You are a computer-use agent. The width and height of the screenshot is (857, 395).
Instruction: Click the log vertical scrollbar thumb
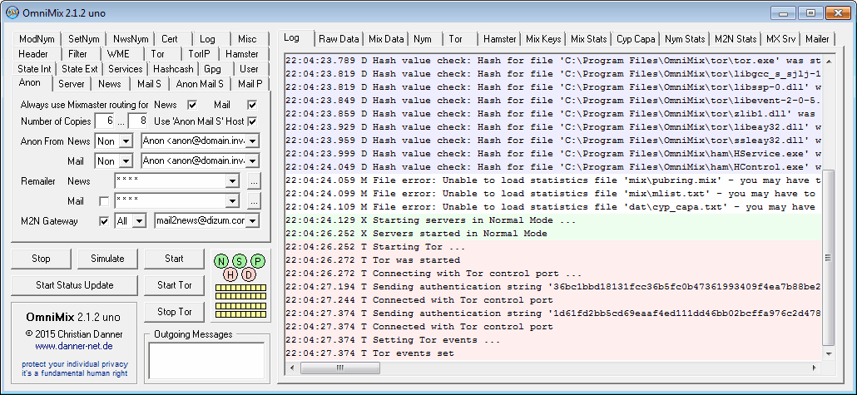coord(829,257)
